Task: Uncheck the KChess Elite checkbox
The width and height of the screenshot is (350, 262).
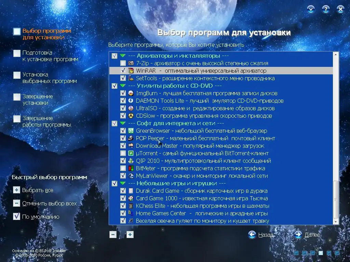Action: [x=123, y=206]
